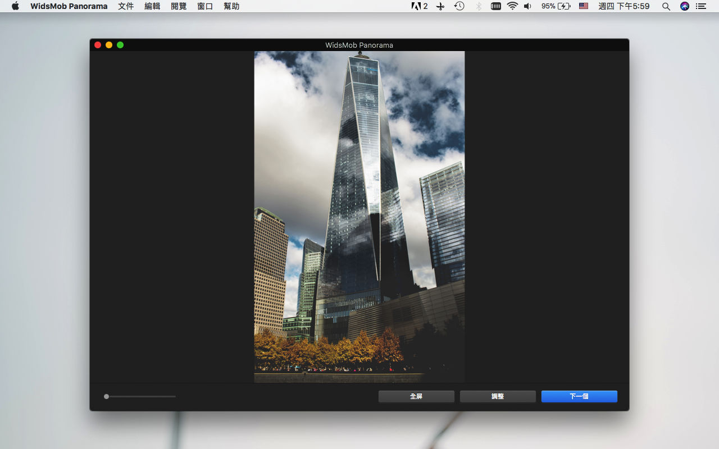
Task: Maximize window with the green button
Action: pos(120,45)
